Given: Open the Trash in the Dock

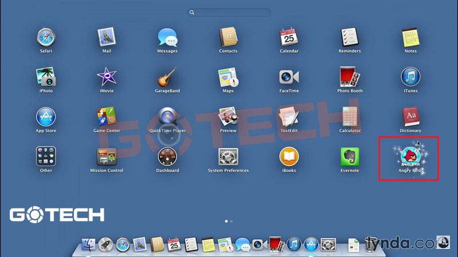Looking at the screenshot, I should 370,244.
